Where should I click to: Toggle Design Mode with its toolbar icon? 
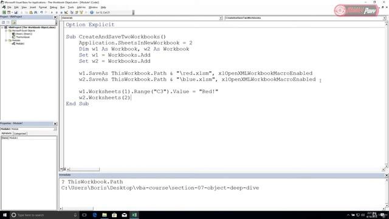click(x=66, y=12)
